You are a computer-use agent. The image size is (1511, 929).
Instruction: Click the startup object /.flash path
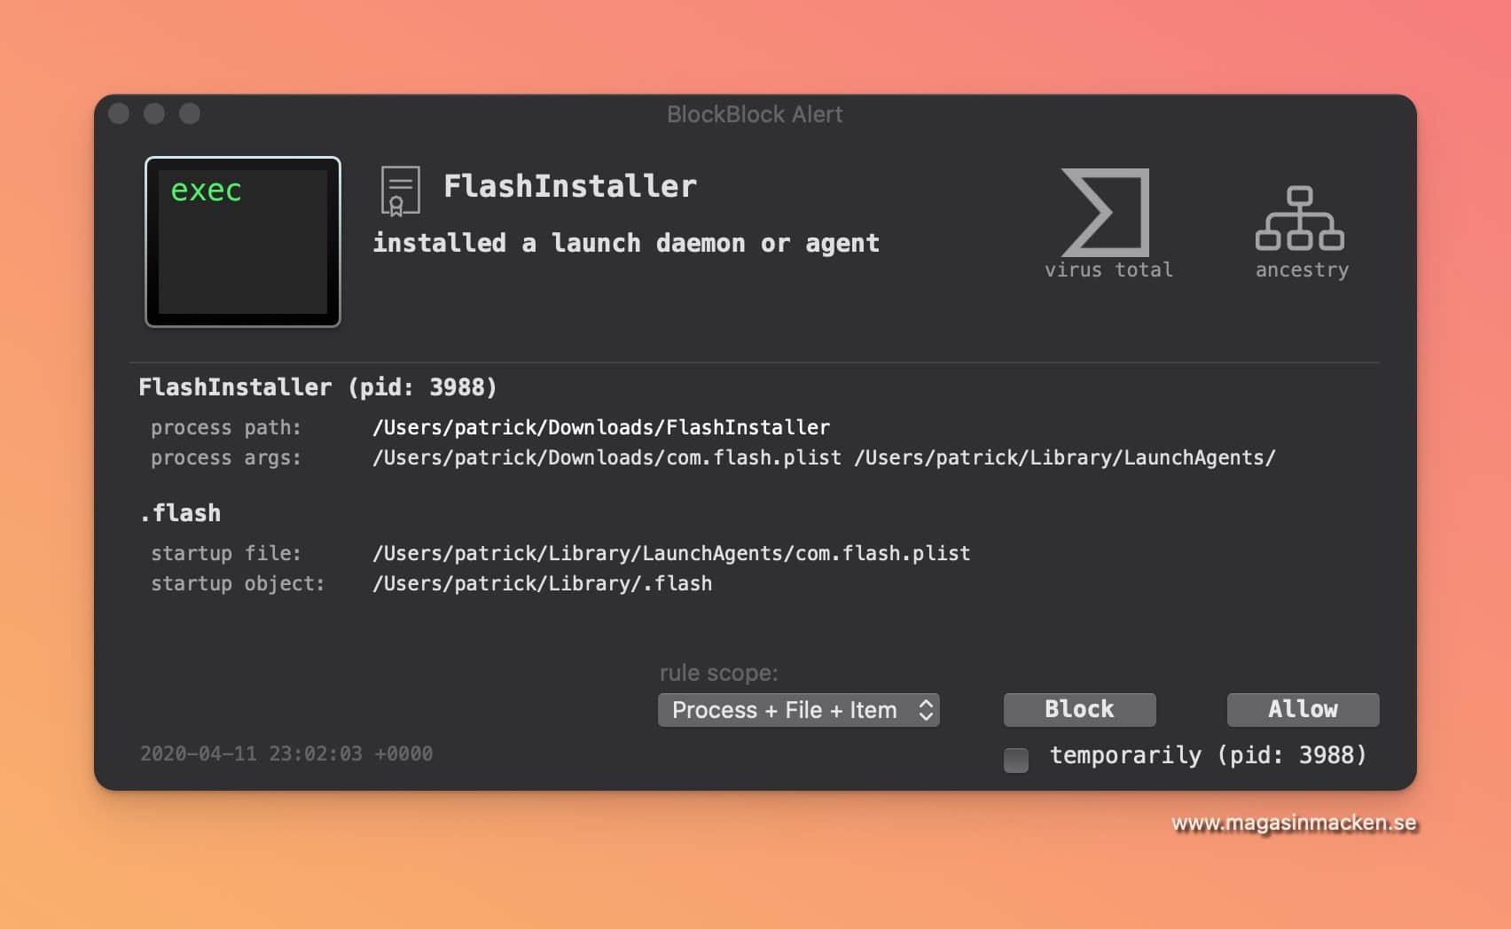pyautogui.click(x=542, y=583)
